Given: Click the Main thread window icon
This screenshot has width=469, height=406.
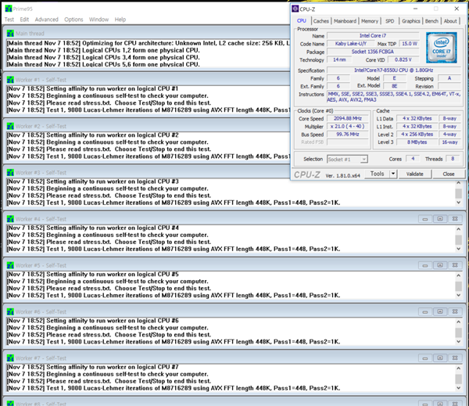Looking at the screenshot, I should click(10, 33).
